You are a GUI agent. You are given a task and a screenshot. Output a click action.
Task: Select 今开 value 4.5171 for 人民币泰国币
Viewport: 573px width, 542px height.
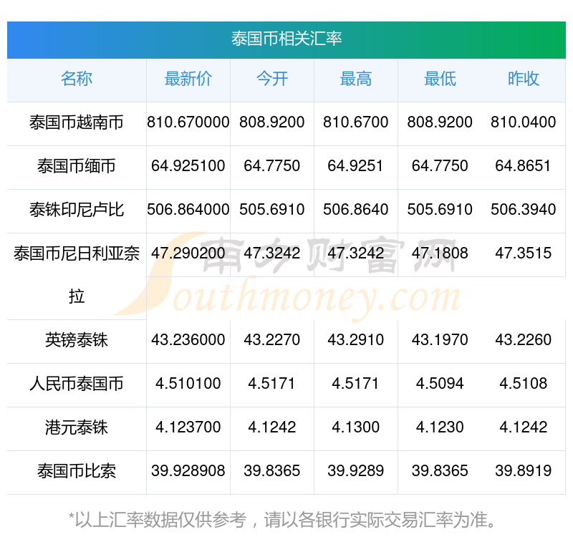point(272,384)
